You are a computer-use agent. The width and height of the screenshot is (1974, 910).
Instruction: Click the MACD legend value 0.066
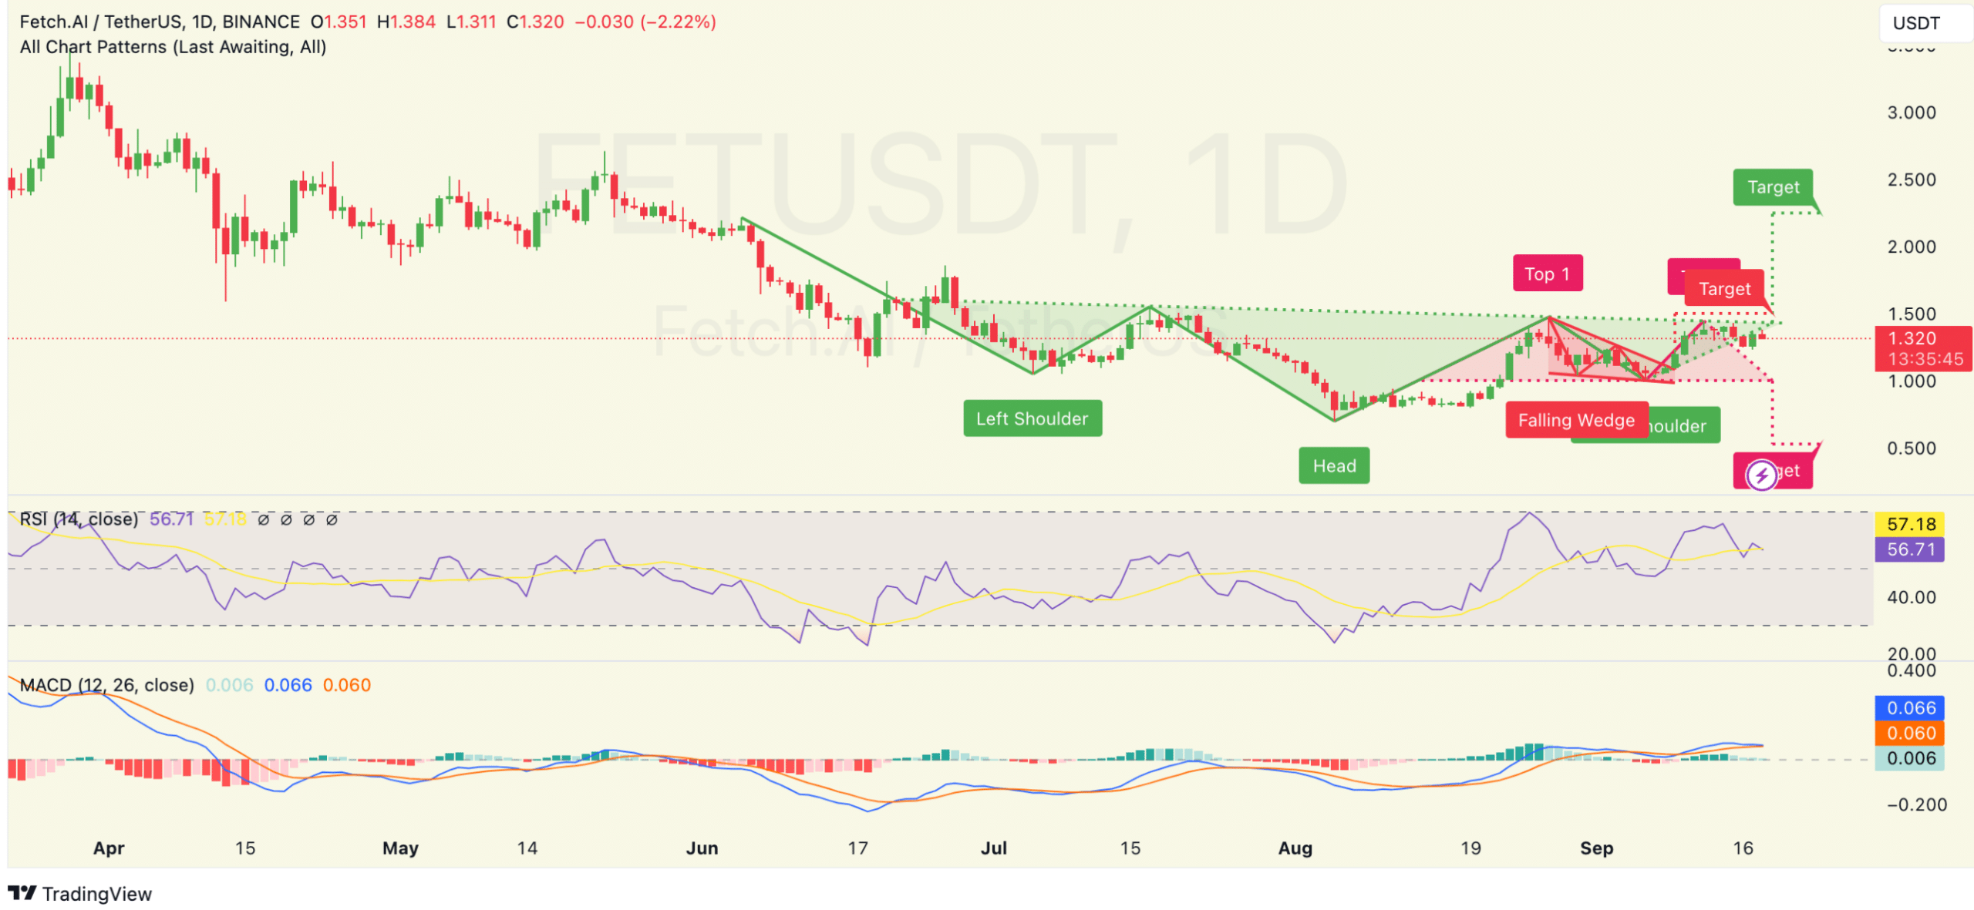(288, 684)
